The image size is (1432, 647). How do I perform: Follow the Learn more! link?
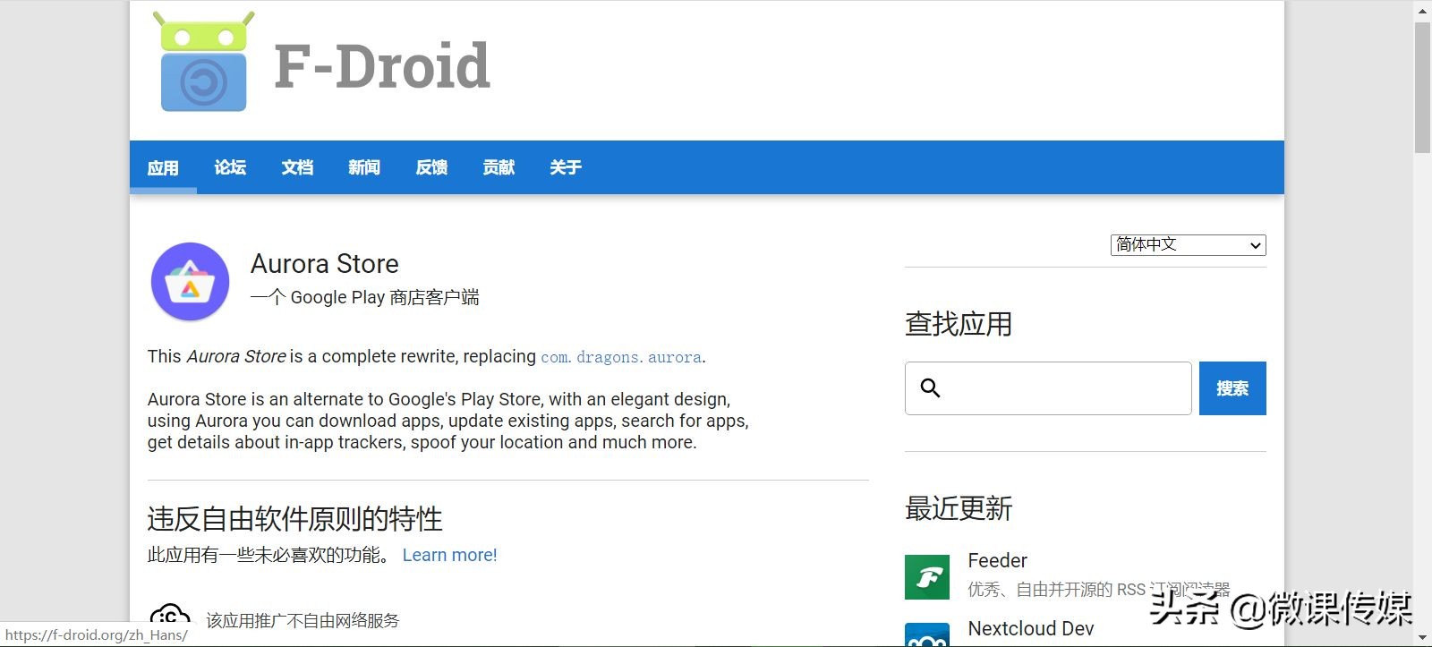(x=449, y=555)
